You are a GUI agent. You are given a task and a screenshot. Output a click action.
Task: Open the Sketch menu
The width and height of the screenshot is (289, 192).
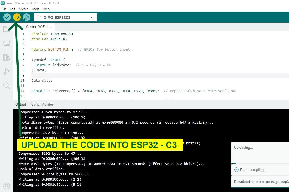[23, 9]
